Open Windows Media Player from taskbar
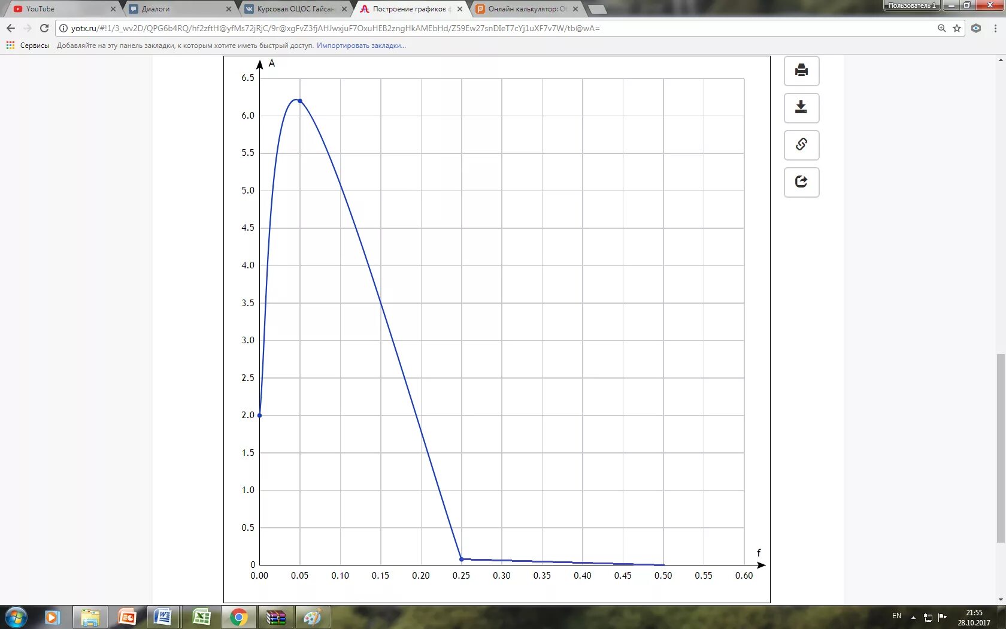1006x629 pixels. pyautogui.click(x=52, y=617)
